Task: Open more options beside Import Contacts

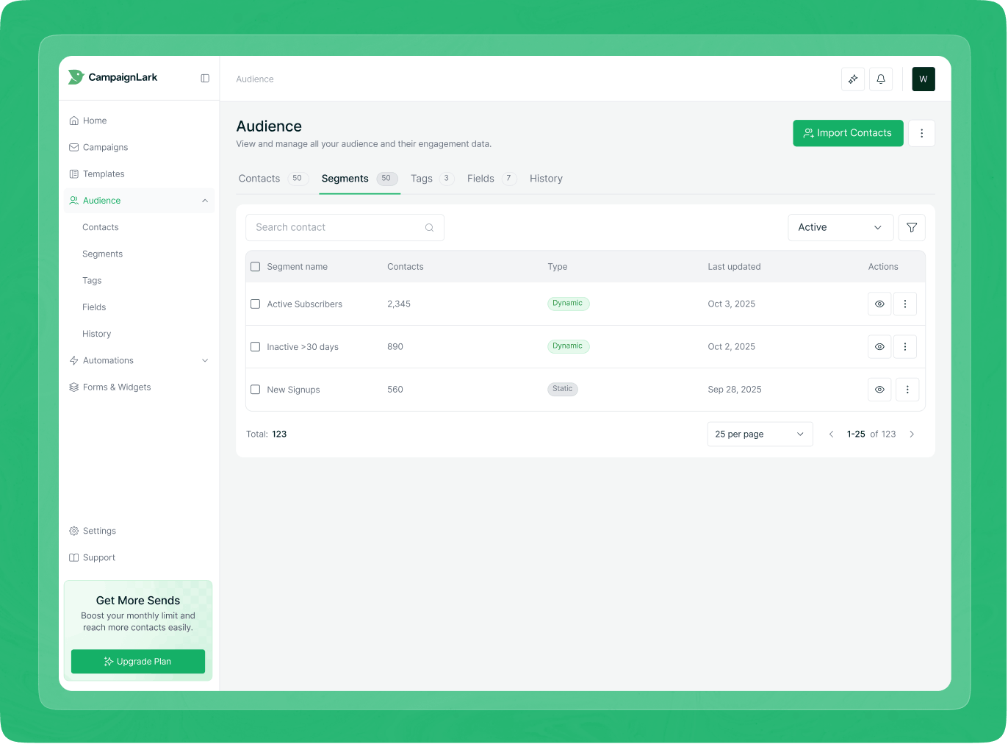Action: pyautogui.click(x=921, y=133)
